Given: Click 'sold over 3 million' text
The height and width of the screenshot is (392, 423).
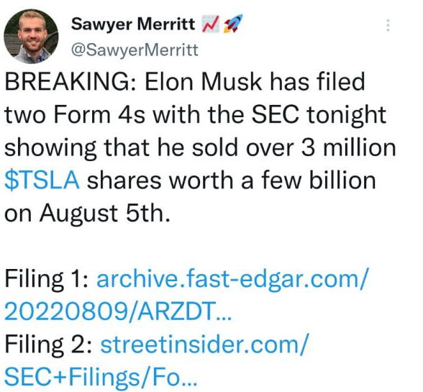Looking at the screenshot, I should 294,147.
